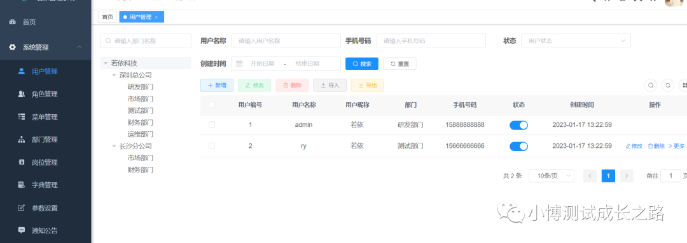This screenshot has height=243, width=687.
Task: Switch to the 首页 tab
Action: coord(108,17)
